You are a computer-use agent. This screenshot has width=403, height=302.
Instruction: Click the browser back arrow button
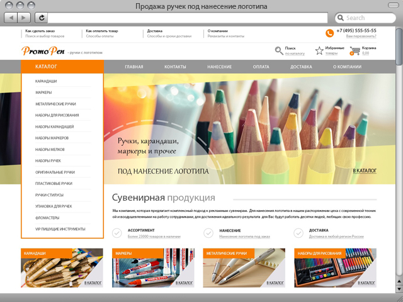pos(11,18)
